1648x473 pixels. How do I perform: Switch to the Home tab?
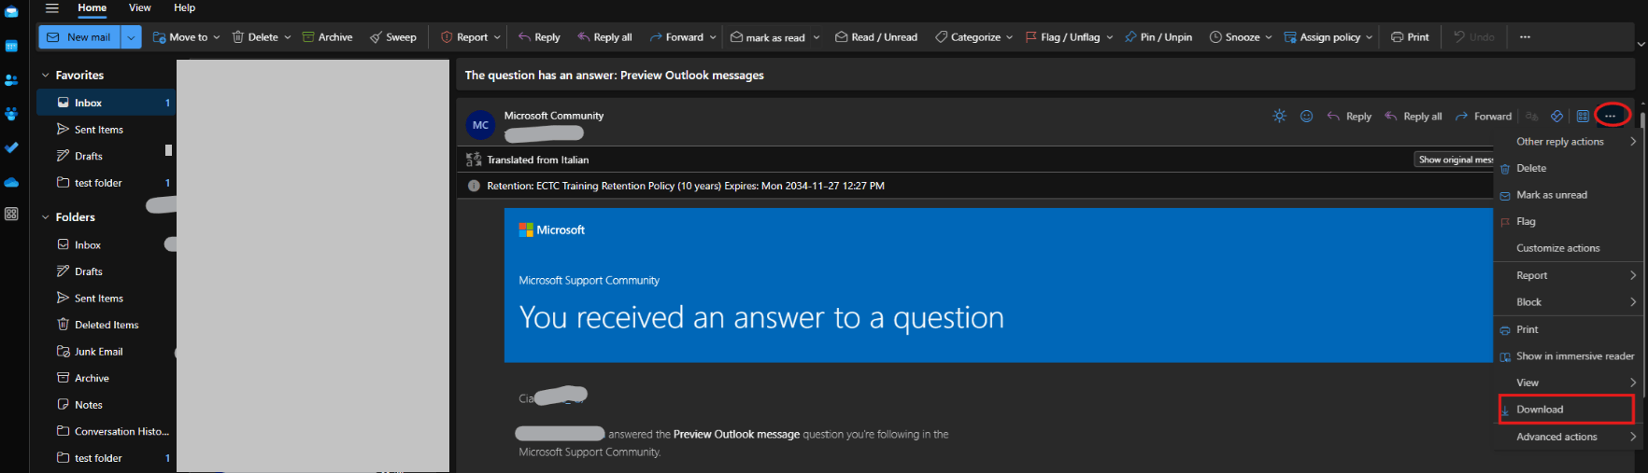(92, 7)
